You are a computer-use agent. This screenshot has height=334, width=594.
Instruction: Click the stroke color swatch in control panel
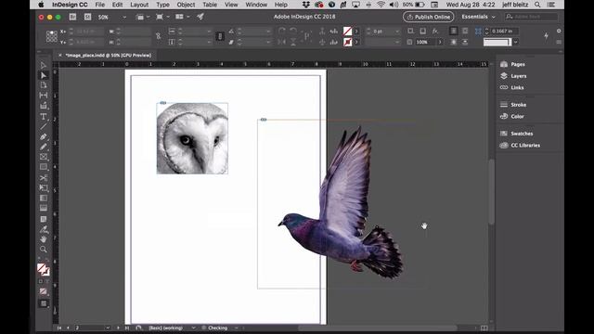pos(347,42)
